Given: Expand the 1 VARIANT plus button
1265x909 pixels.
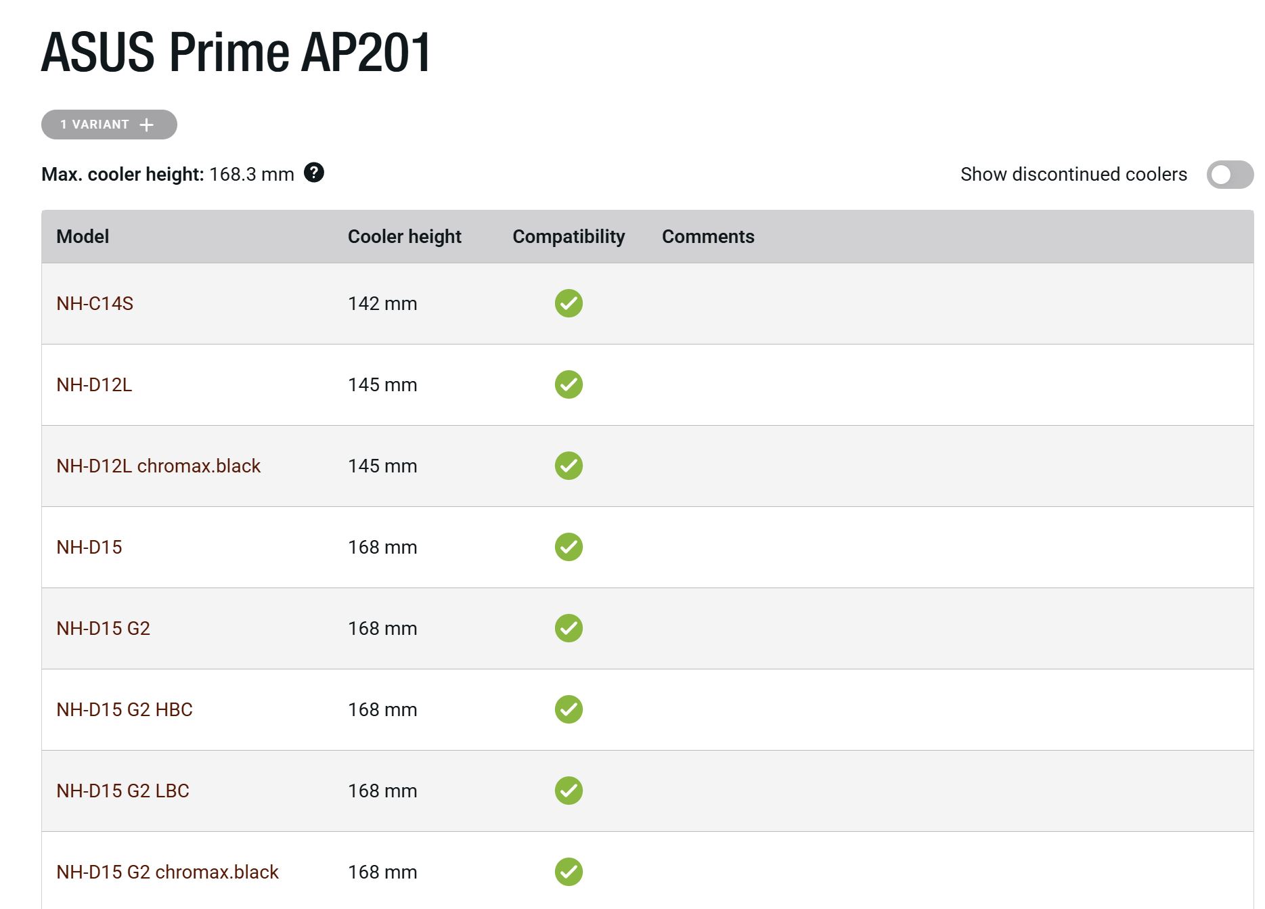Looking at the screenshot, I should click(x=109, y=125).
